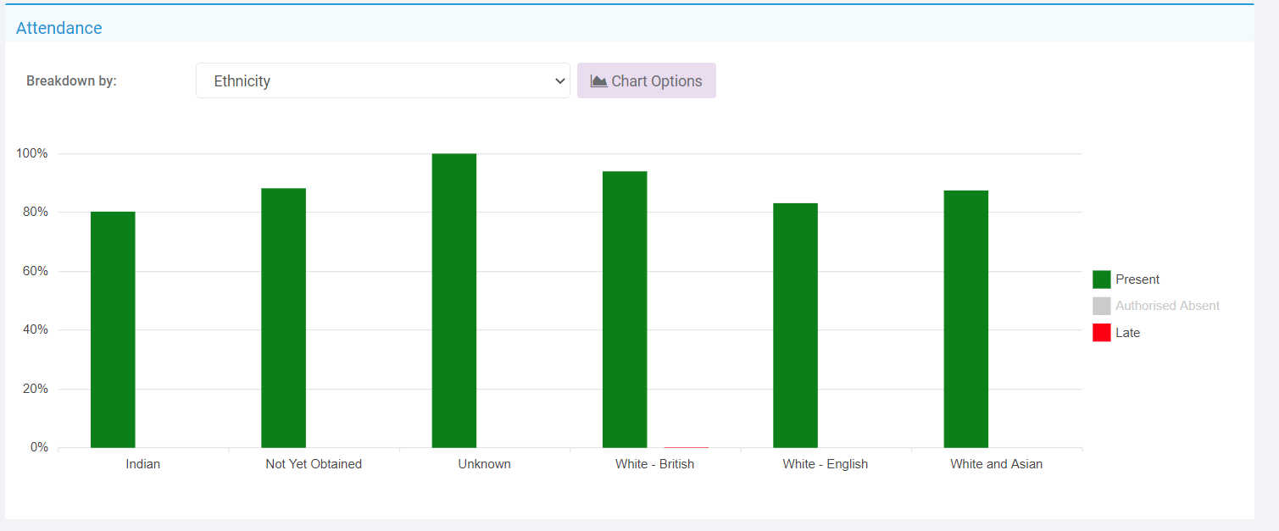Viewport: 1279px width, 531px height.
Task: Click the green Present legend swatch
Action: click(x=1102, y=279)
